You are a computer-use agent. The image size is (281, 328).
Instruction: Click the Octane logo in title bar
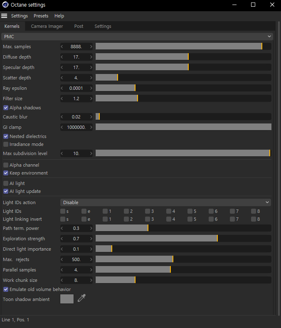click(x=5, y=5)
